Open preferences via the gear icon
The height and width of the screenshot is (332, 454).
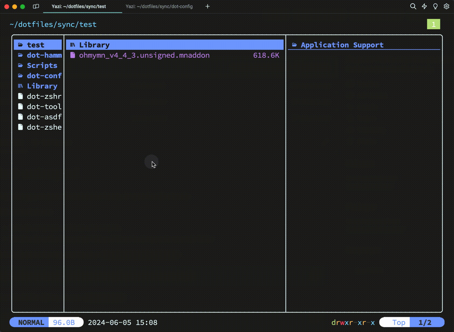tap(446, 6)
